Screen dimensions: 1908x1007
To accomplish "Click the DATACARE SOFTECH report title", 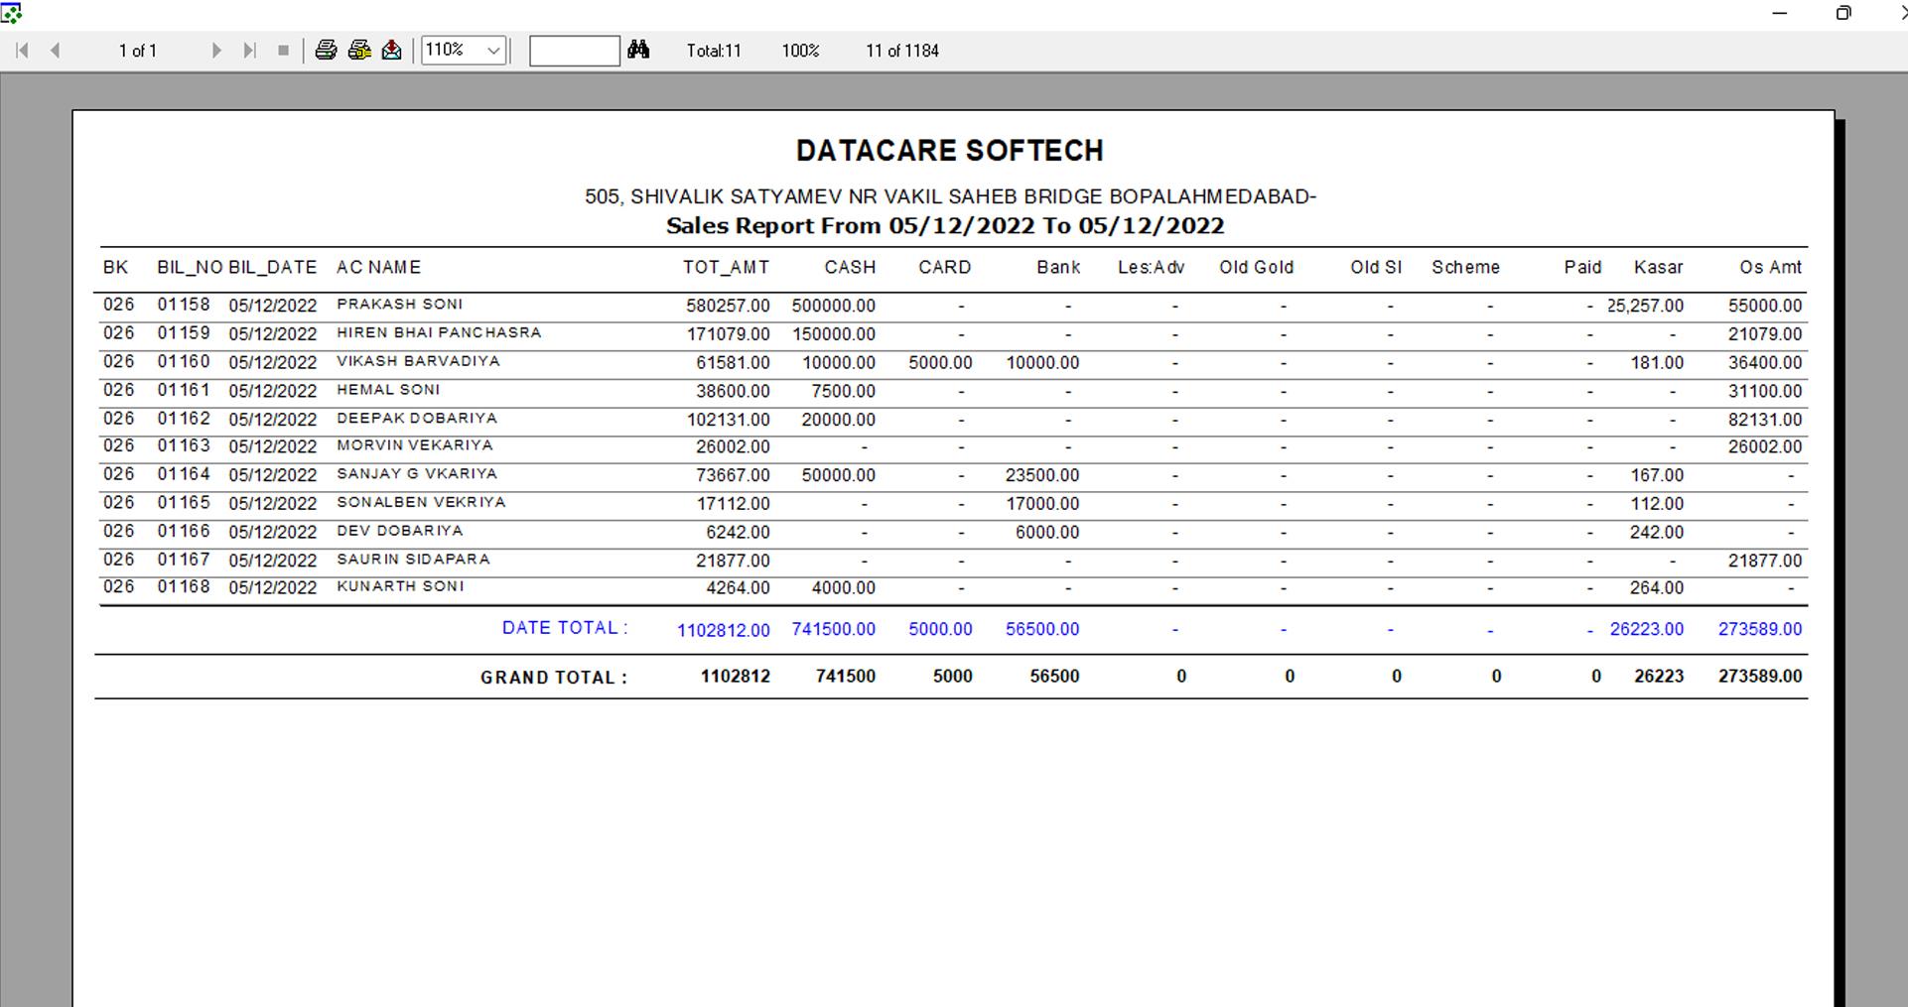I will [x=950, y=151].
